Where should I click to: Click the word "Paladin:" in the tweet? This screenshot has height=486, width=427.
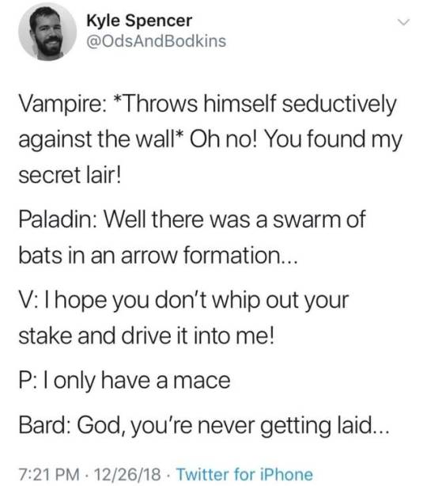coord(59,219)
